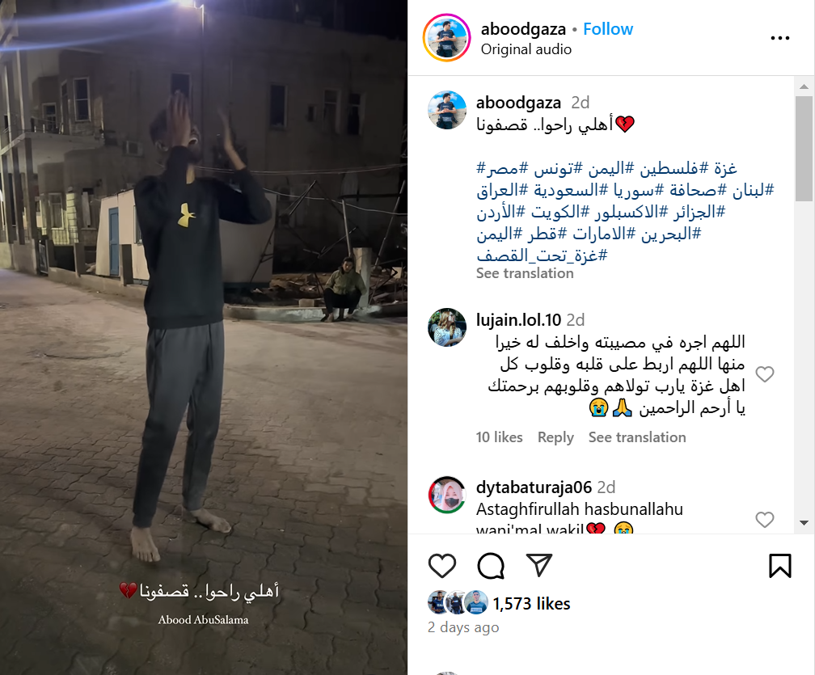Open the three-dot more options menu

pos(779,38)
